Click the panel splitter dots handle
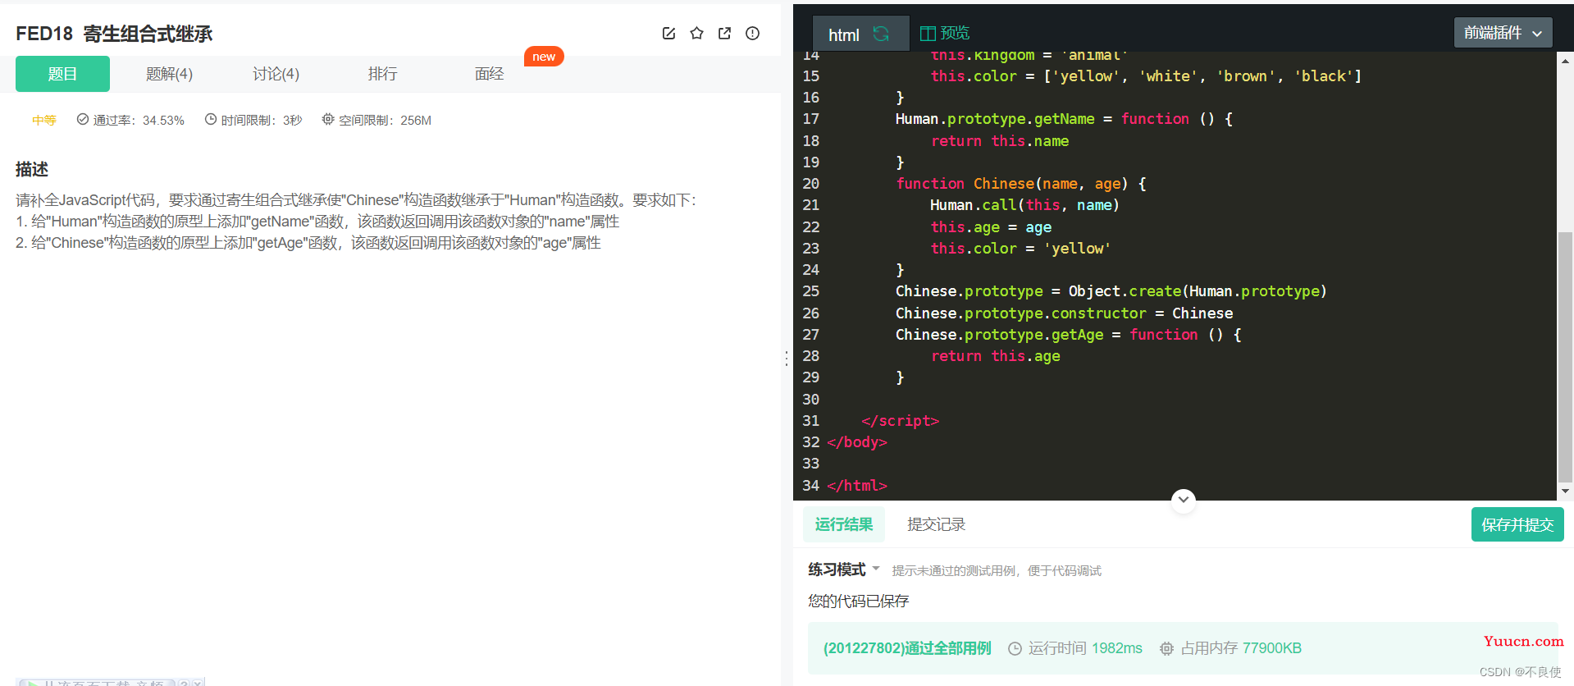1574x686 pixels. (x=786, y=359)
